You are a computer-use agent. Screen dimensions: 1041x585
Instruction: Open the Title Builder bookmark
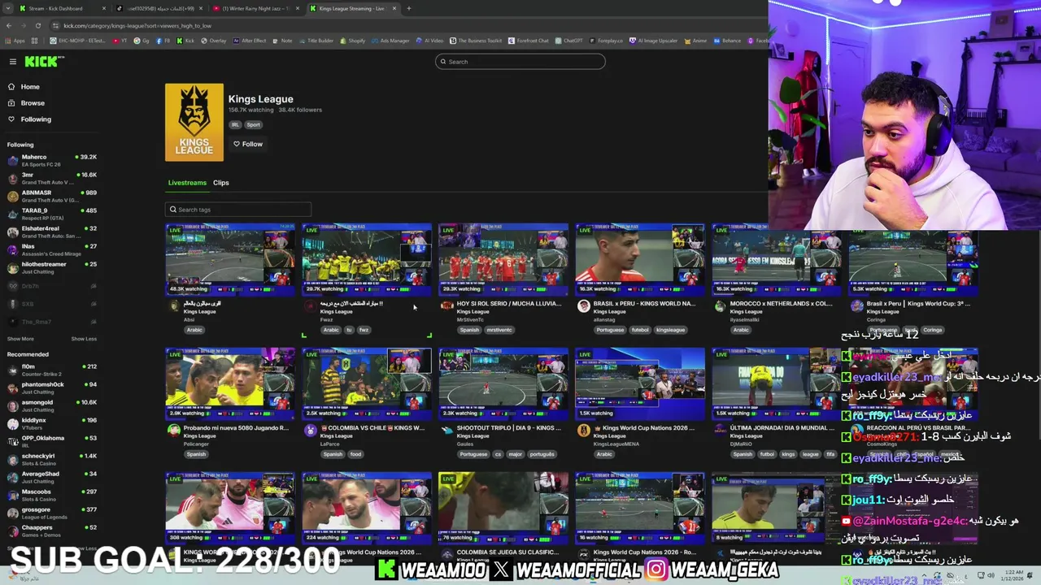coord(316,41)
